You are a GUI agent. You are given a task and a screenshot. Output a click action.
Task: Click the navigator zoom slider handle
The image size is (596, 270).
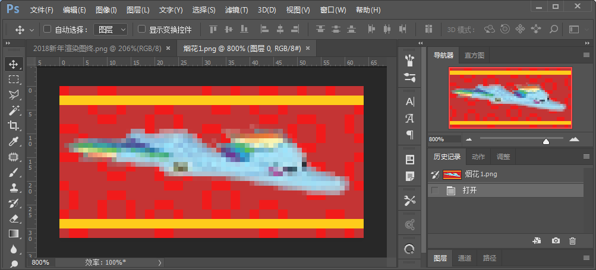point(546,141)
